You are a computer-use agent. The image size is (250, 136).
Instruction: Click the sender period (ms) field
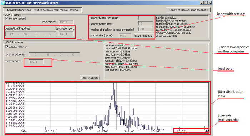coord(145,23)
